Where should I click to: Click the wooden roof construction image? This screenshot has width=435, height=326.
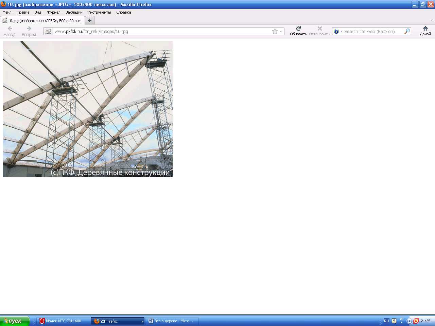point(88,109)
